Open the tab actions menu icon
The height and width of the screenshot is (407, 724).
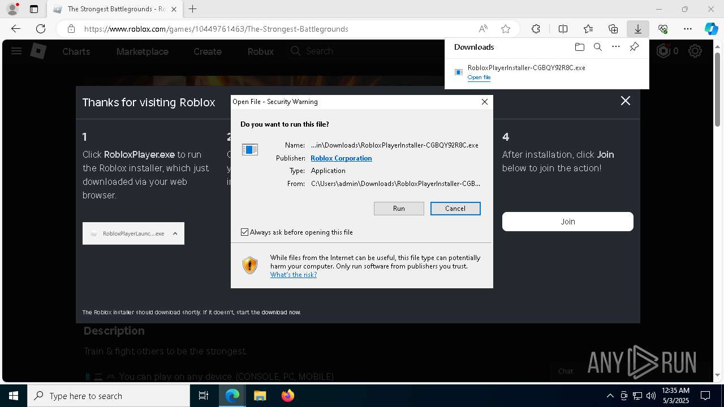[34, 9]
